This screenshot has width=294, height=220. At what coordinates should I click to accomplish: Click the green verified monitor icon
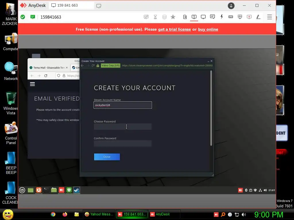(x=33, y=17)
